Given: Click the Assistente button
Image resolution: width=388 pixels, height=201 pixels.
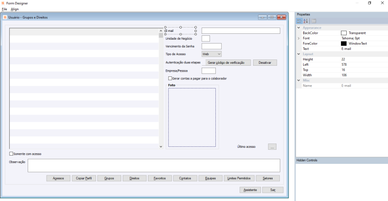Looking at the screenshot, I should [250, 190].
